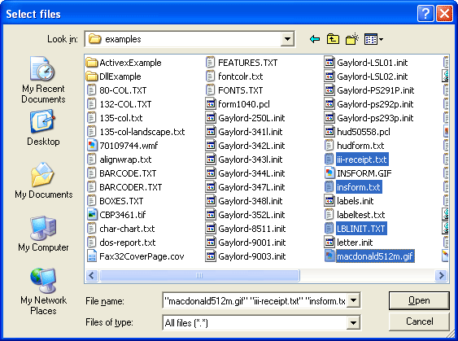The height and width of the screenshot is (341, 458).
Task: Expand the Files of type dropdown
Action: pyautogui.click(x=353, y=322)
